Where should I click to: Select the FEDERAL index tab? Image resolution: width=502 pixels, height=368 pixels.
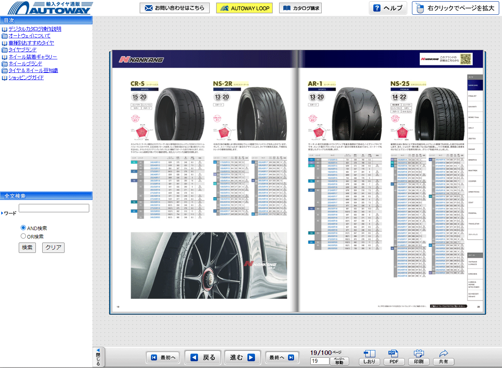tap(475, 213)
